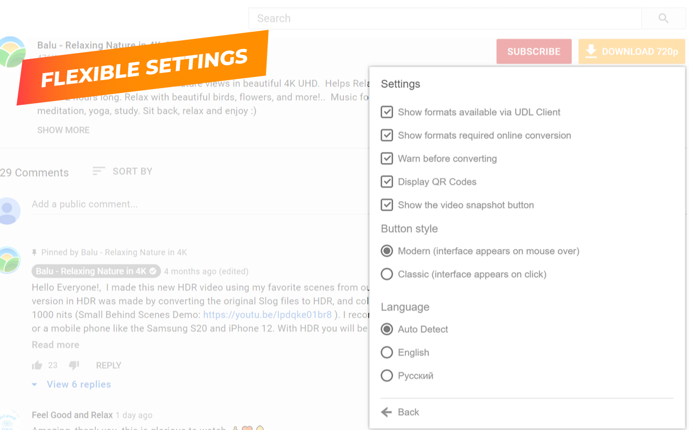Click the search magnifier icon
This screenshot has height=430, width=689.
(663, 18)
